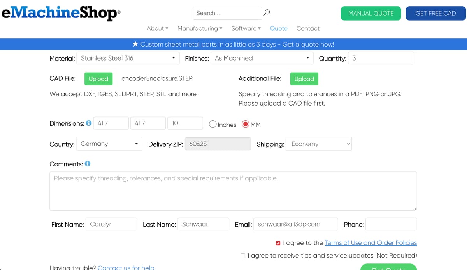467x270 pixels.
Task: Check the tips and service updates checkbox
Action: point(243,256)
